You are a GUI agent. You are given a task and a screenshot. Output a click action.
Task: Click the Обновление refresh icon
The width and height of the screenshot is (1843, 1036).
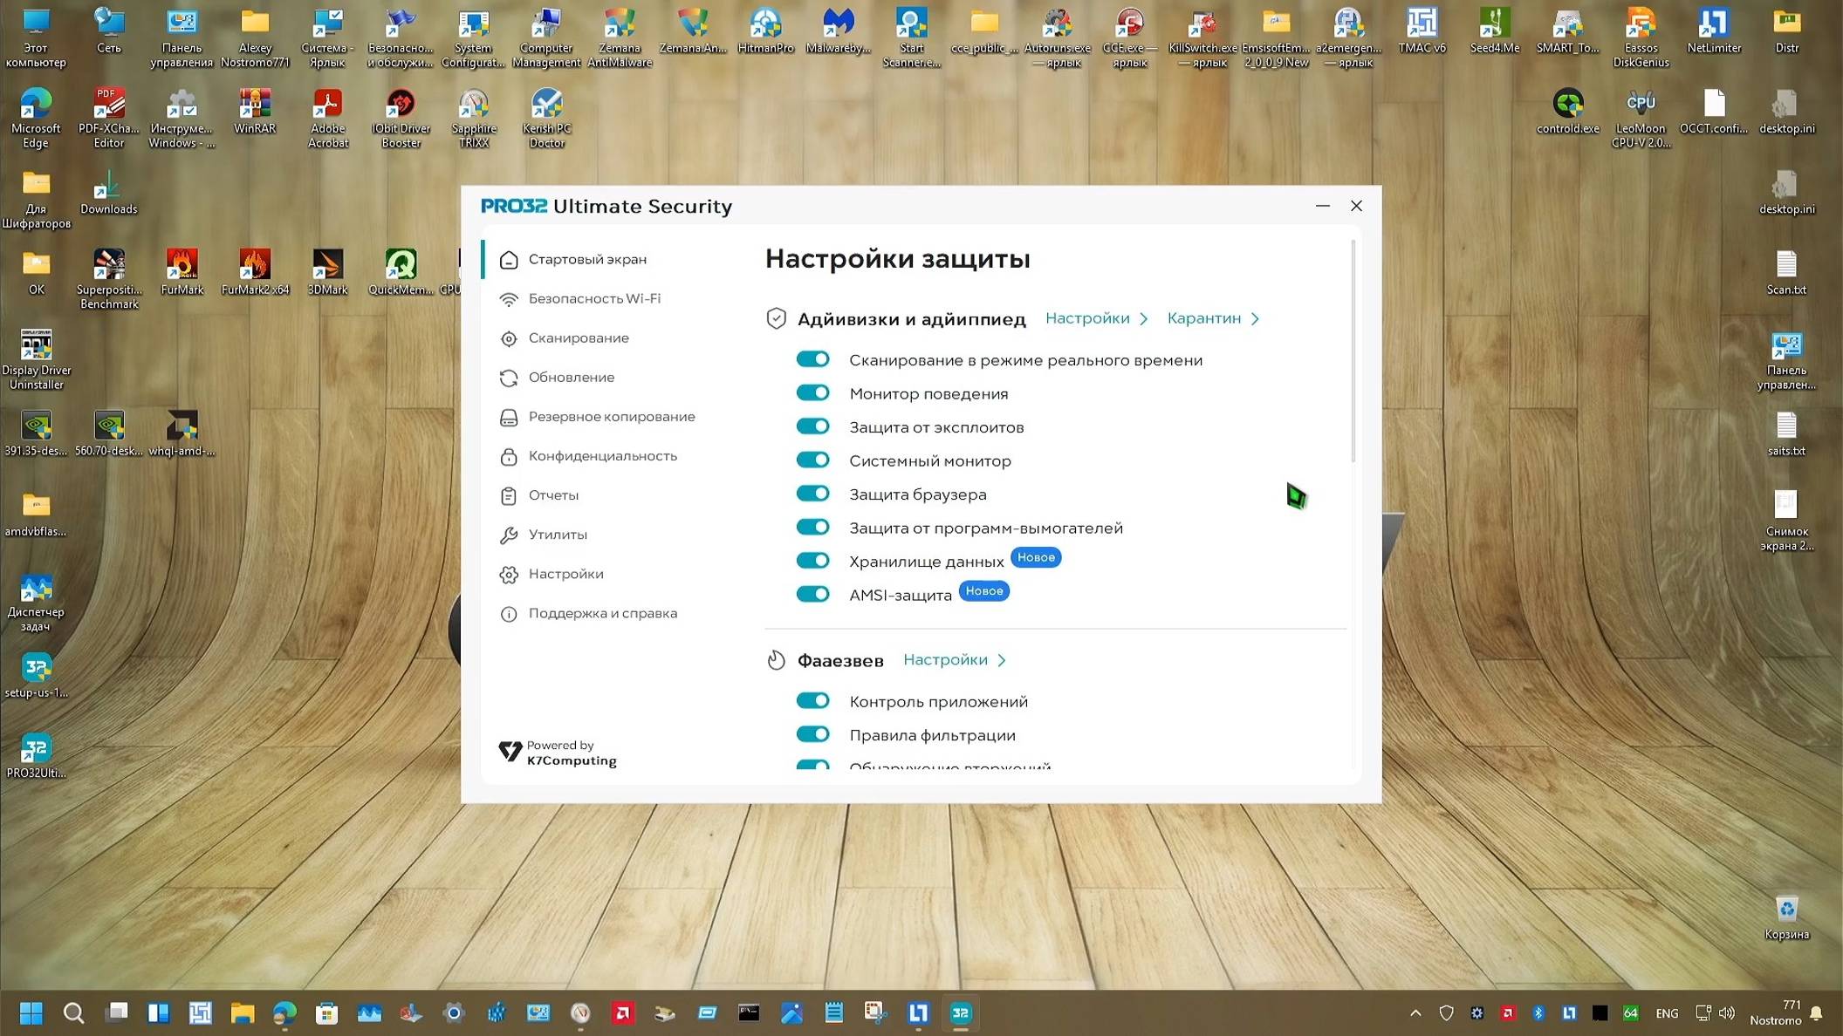point(509,378)
